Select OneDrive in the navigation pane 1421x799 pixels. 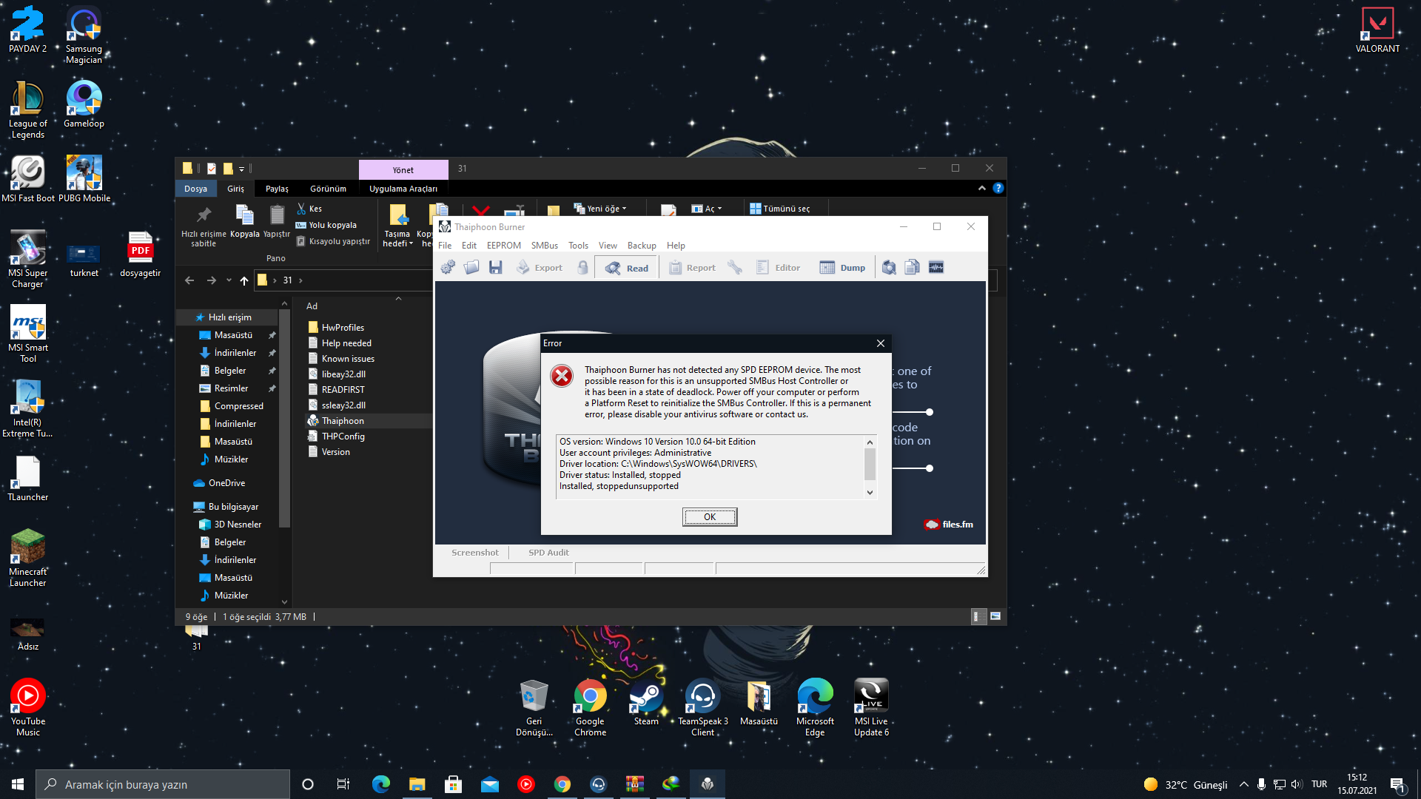tap(226, 483)
